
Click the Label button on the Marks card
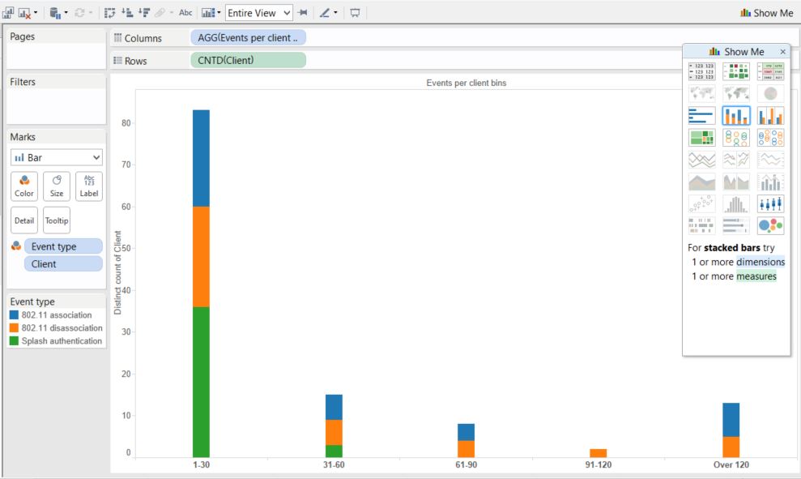(88, 186)
